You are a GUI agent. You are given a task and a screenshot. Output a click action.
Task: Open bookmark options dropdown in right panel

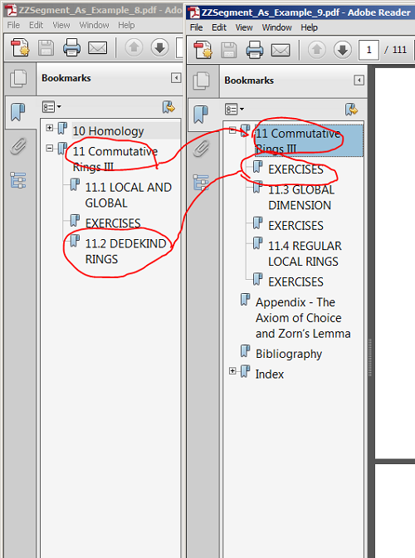coord(234,109)
